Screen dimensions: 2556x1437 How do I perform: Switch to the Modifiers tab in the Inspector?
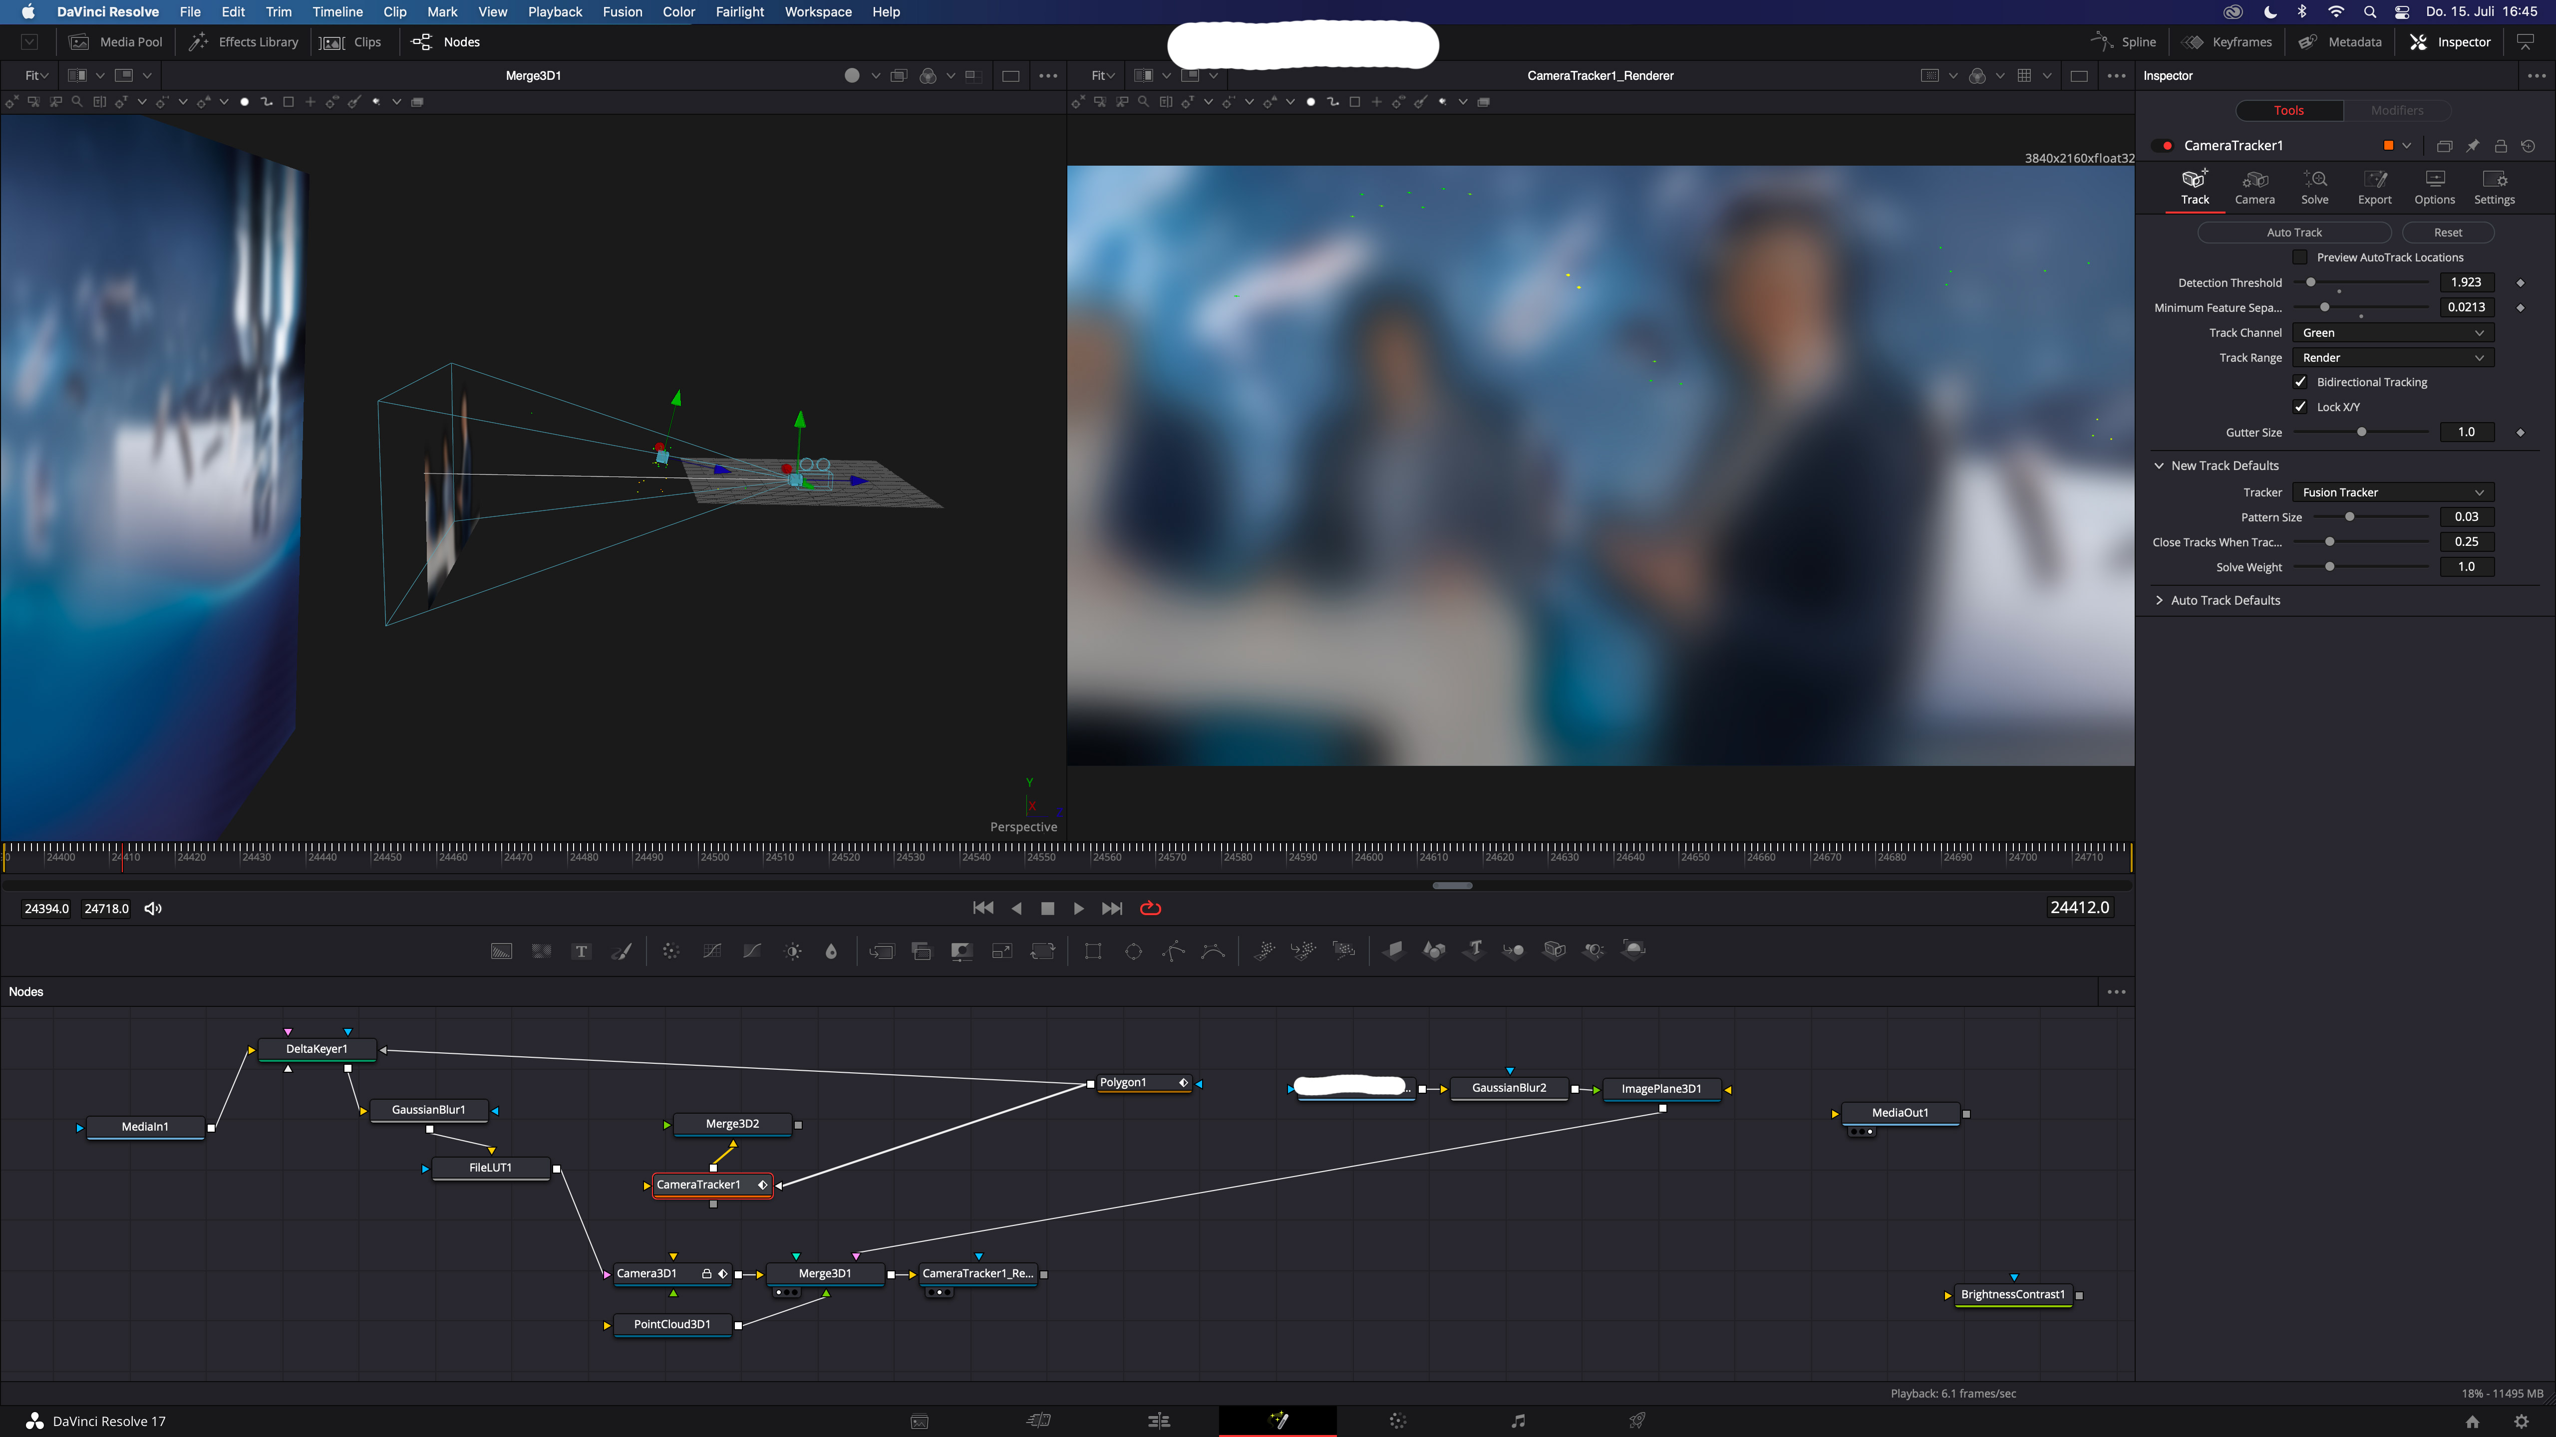[2397, 111]
